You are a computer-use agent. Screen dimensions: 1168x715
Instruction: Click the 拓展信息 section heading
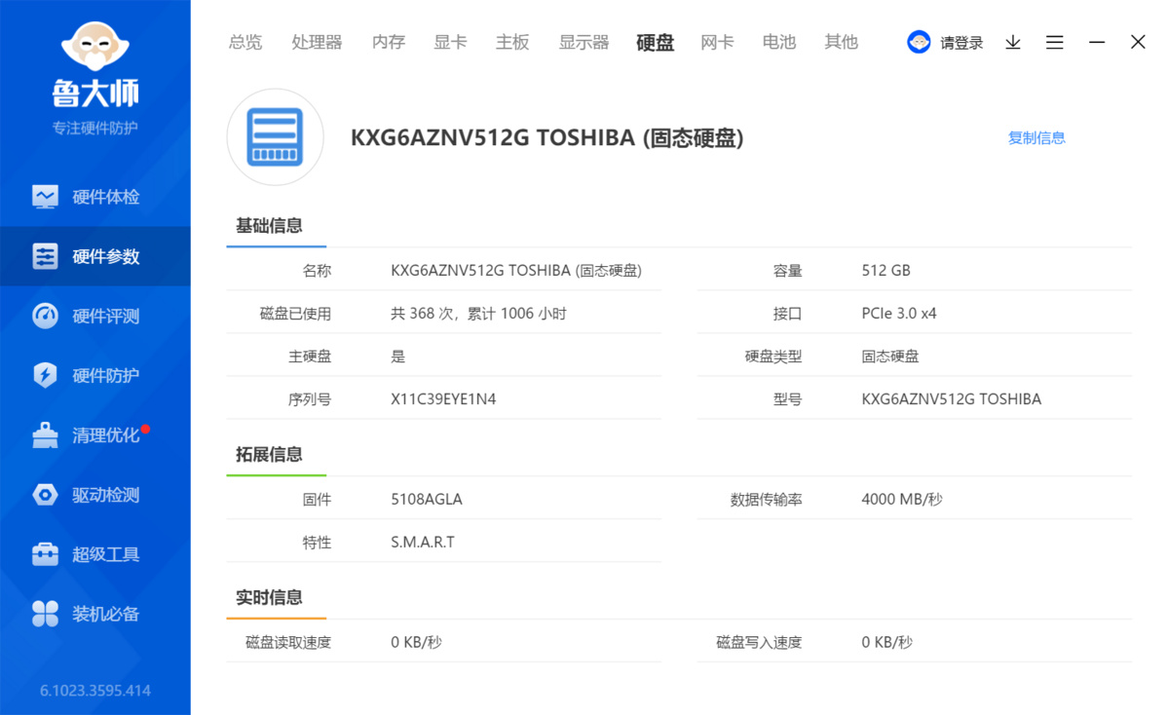click(269, 454)
